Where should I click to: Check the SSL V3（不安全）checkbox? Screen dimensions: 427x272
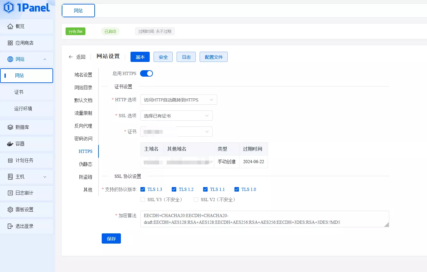(x=143, y=200)
